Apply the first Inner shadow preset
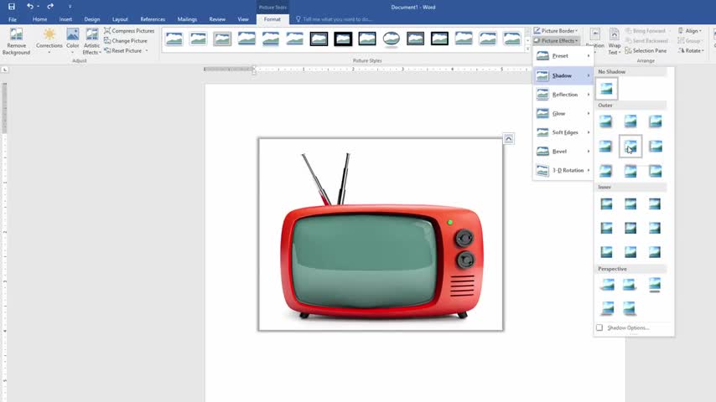Screen dimensions: 716x402 point(606,204)
